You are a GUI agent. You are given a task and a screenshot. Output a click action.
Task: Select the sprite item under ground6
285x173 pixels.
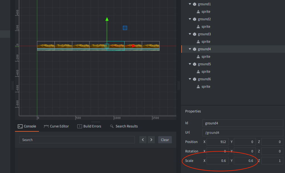[206, 87]
